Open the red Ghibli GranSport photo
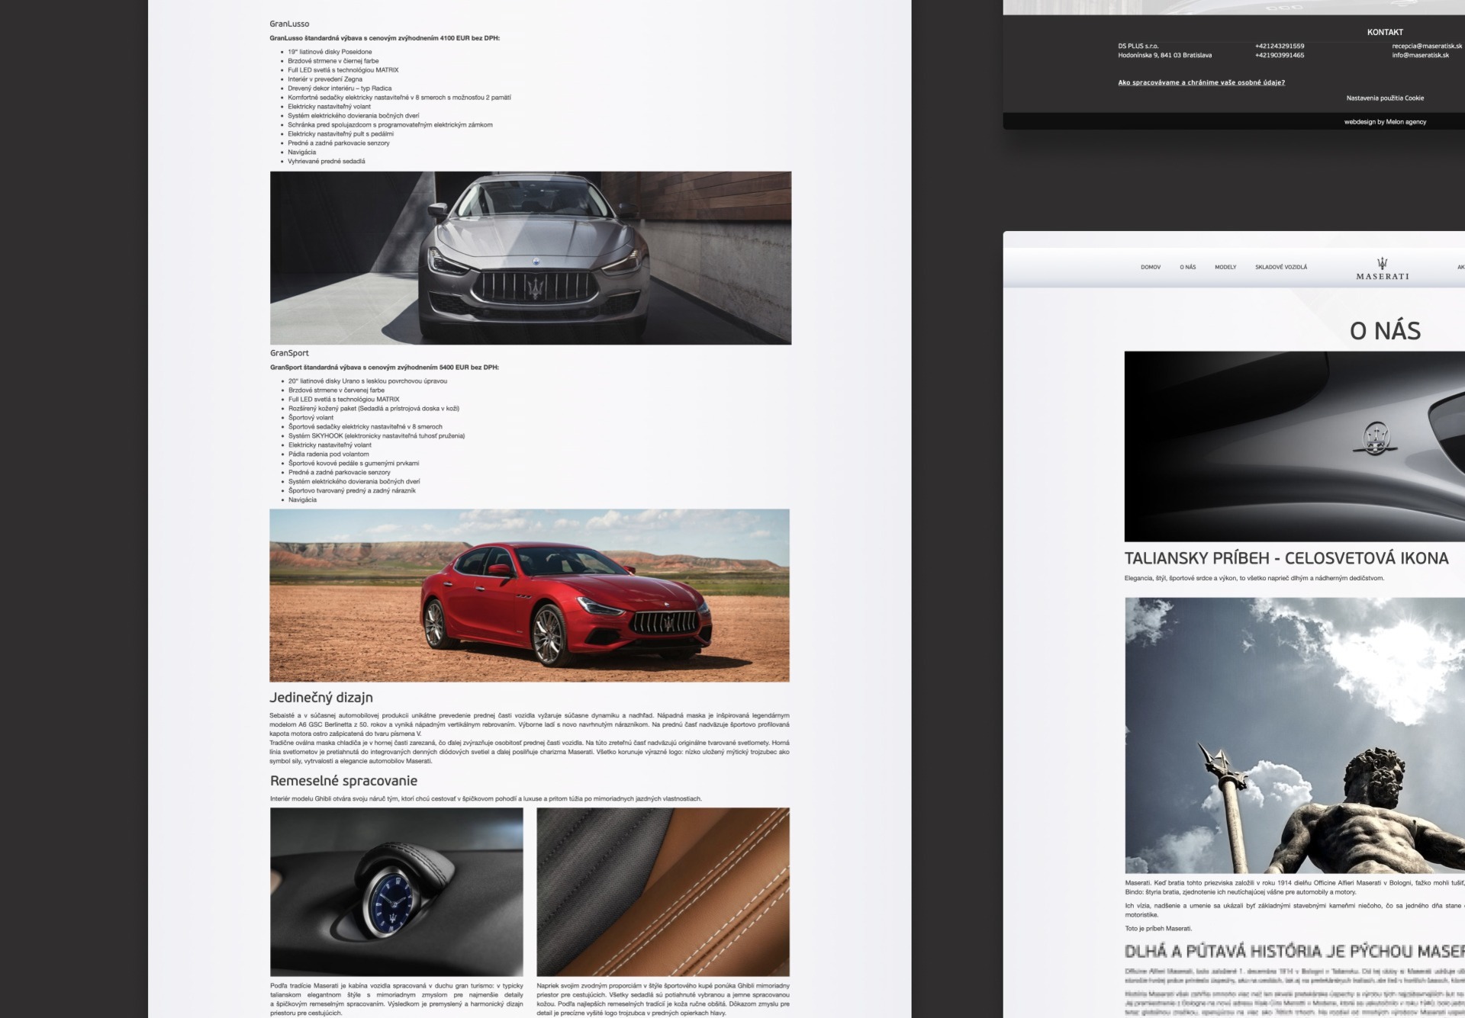Viewport: 1465px width, 1018px height. click(529, 595)
